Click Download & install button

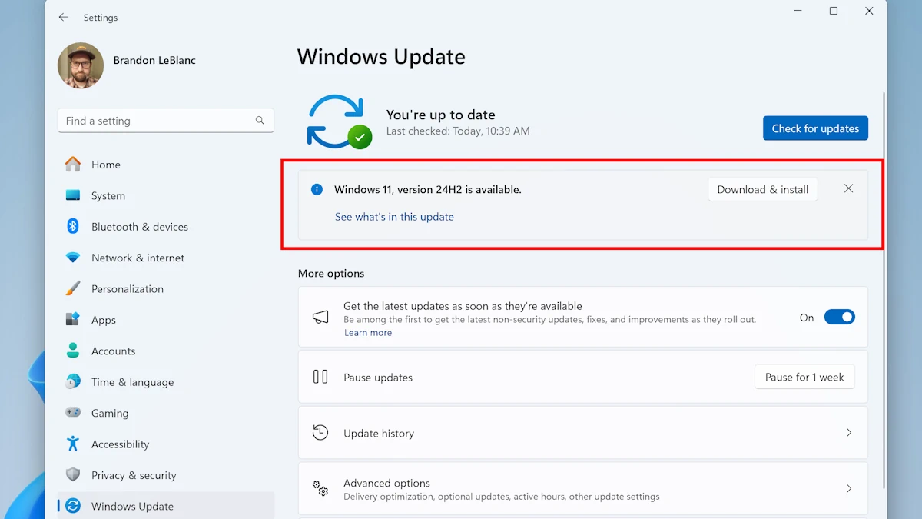tap(763, 189)
